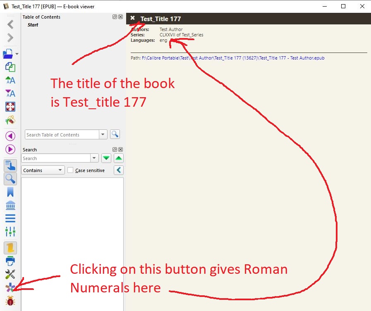Screen dimensions: 371x311
Task: Click the Table of Contents find button
Action: pos(115,134)
